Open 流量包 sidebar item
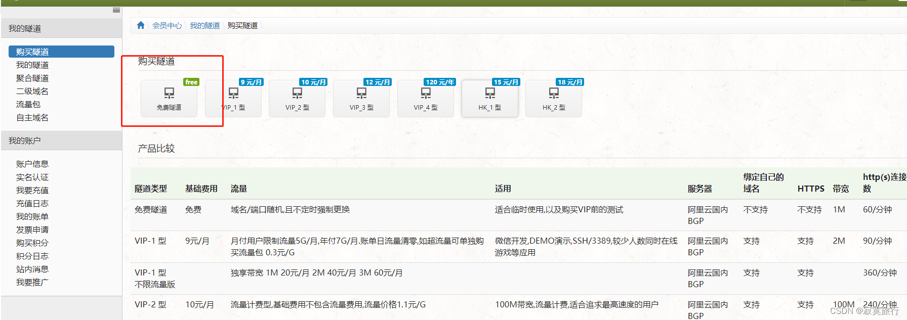 pyautogui.click(x=28, y=104)
